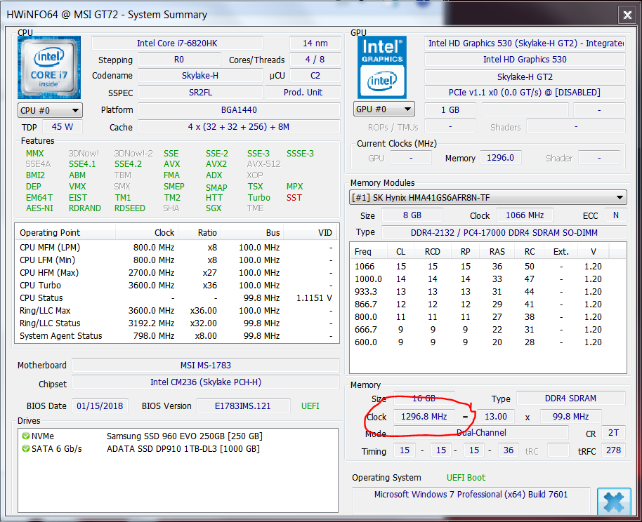Click GPU memory clock 1296.0 value
The height and width of the screenshot is (522, 642).
point(500,157)
